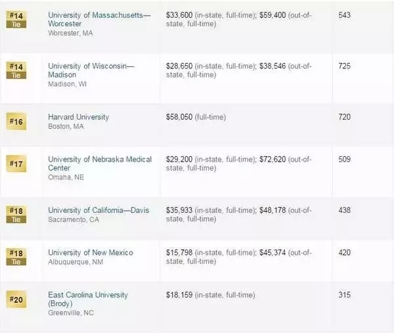Click the #14 Tie badge beside Wisconsin—Madison
The width and height of the screenshot is (394, 333).
pyautogui.click(x=16, y=71)
